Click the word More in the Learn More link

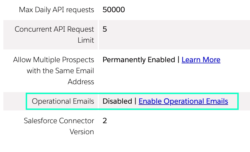(211, 60)
